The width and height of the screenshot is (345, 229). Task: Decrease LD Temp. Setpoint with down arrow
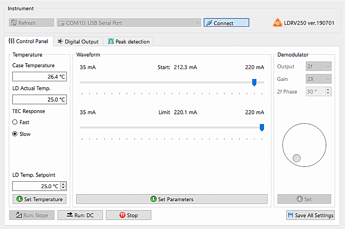point(63,188)
